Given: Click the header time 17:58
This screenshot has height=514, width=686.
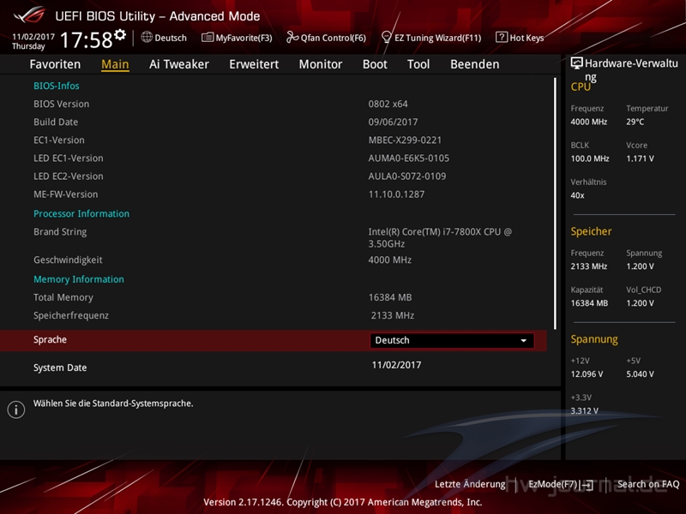Looking at the screenshot, I should [87, 39].
